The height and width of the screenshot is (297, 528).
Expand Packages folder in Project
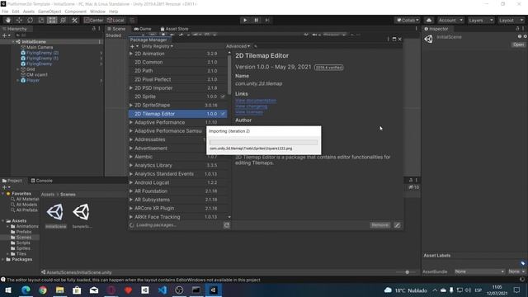click(3, 260)
